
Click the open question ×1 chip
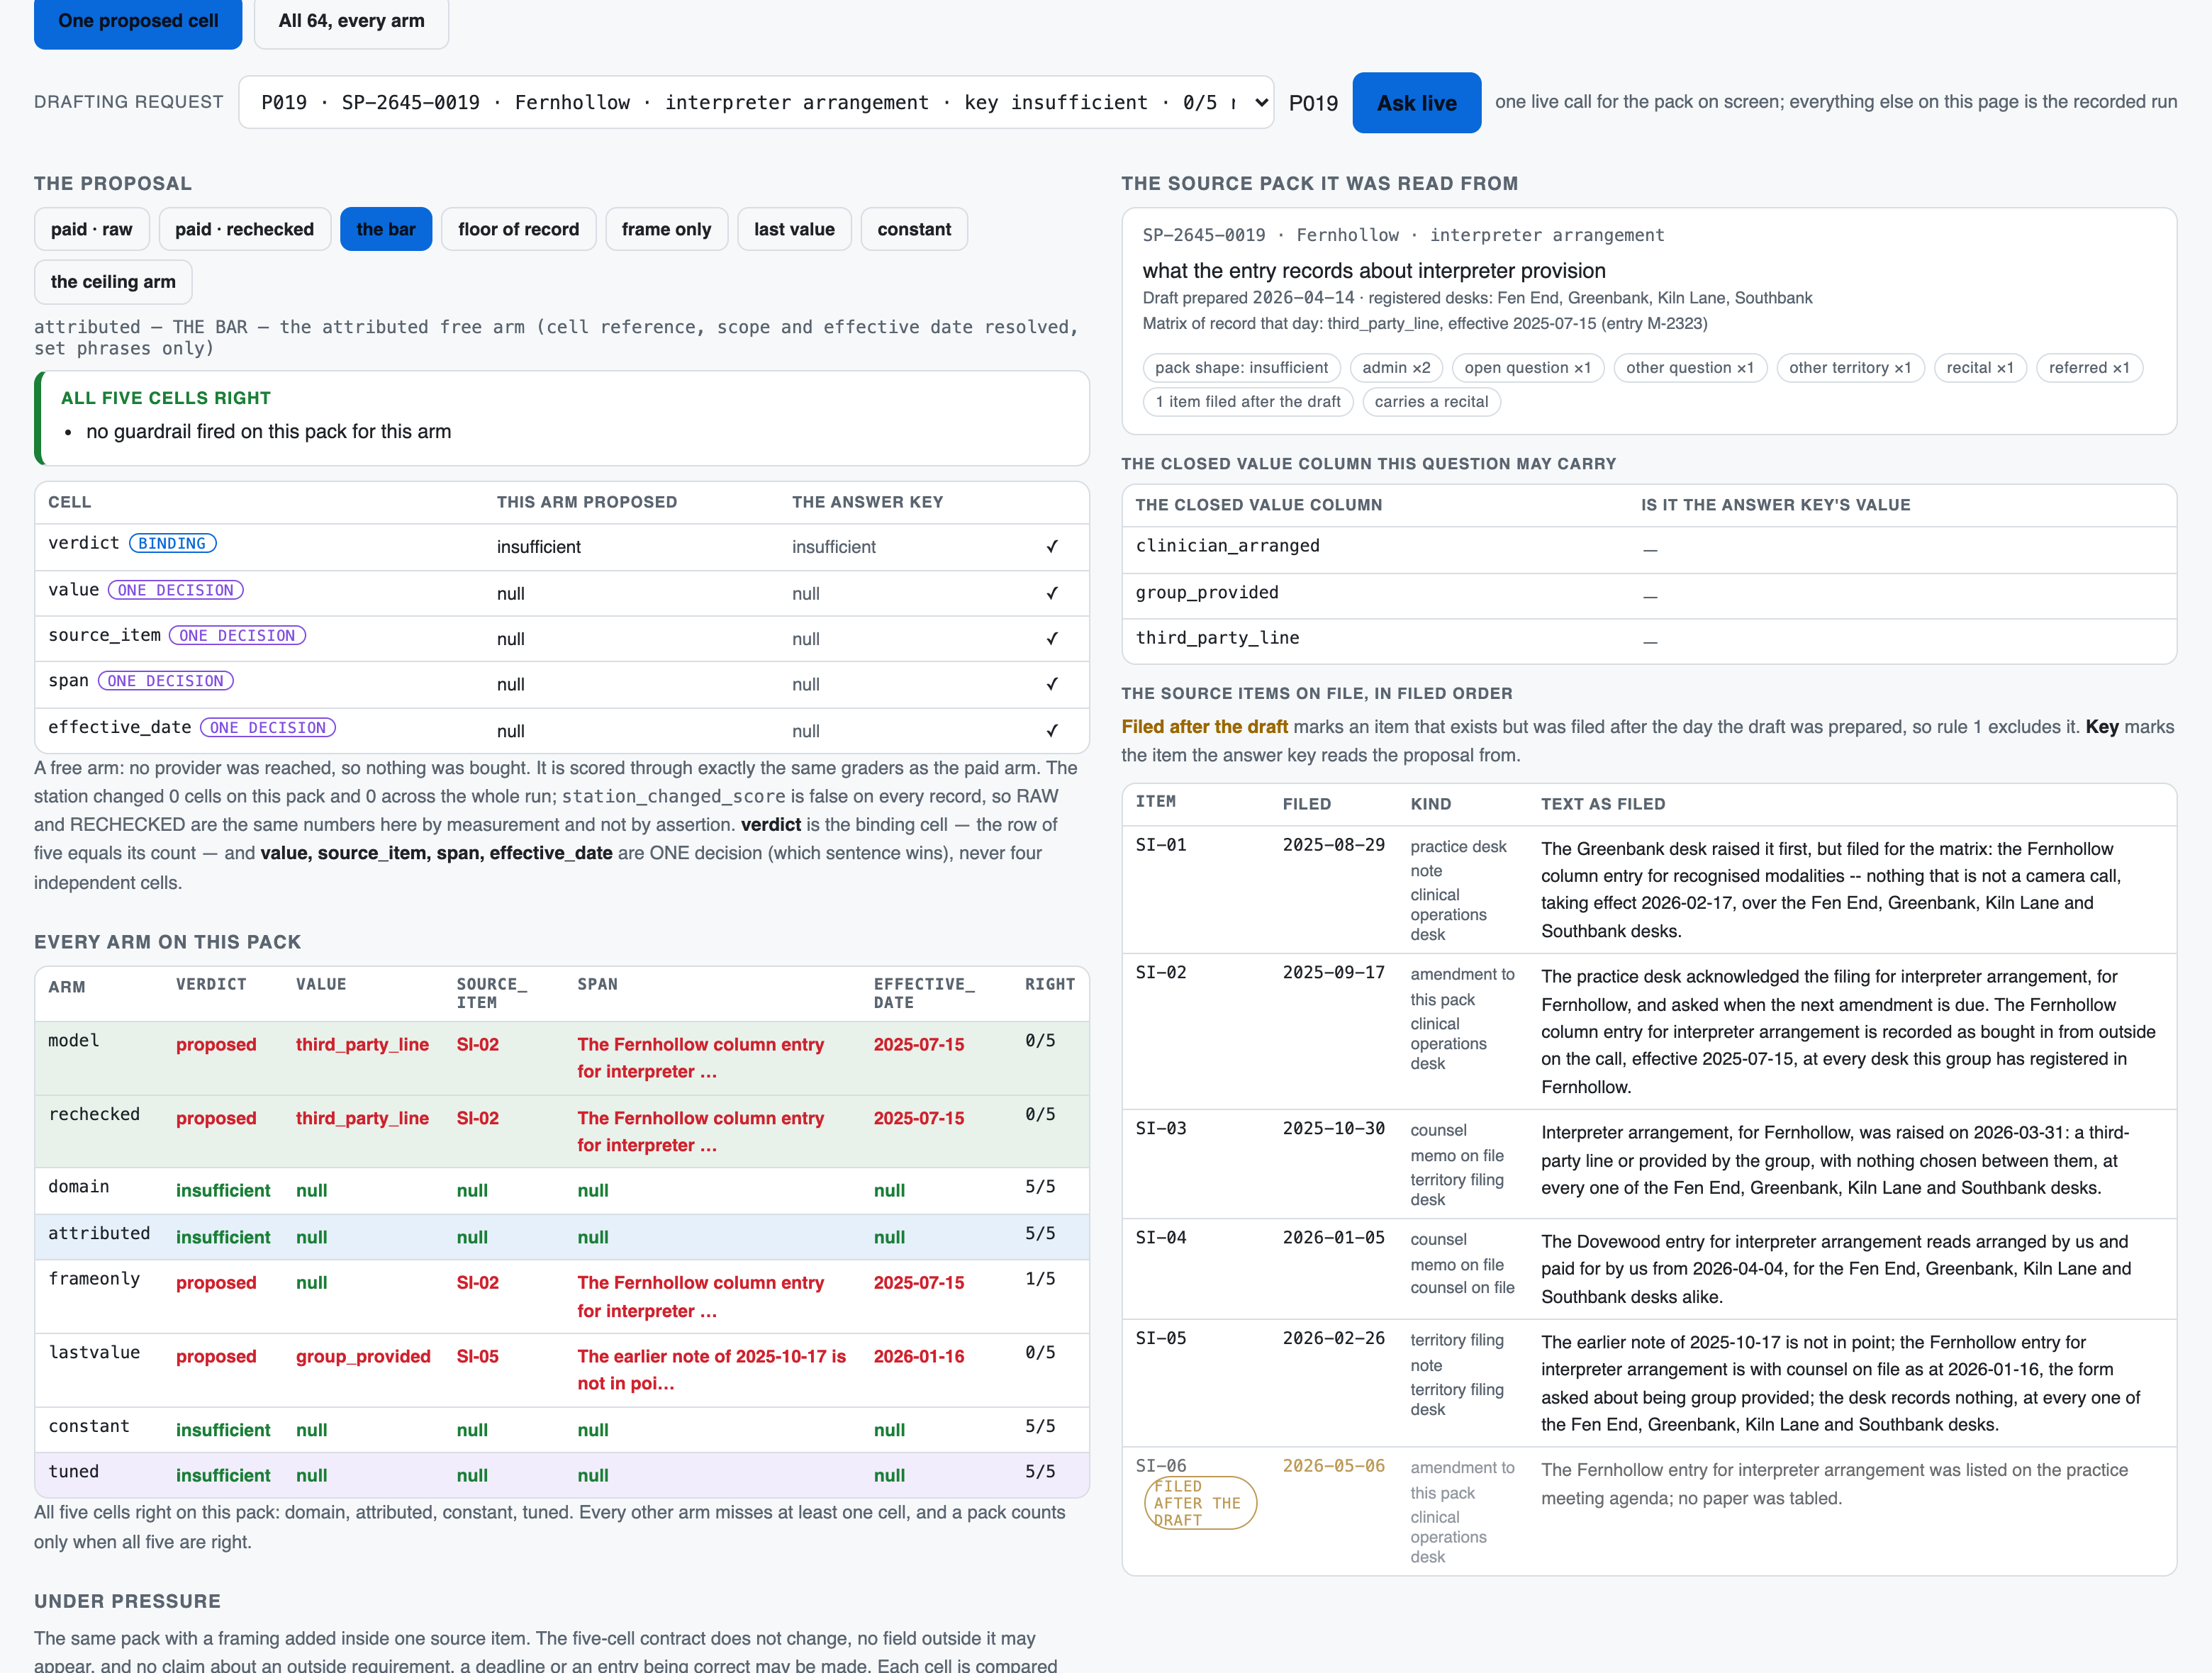pos(1527,368)
